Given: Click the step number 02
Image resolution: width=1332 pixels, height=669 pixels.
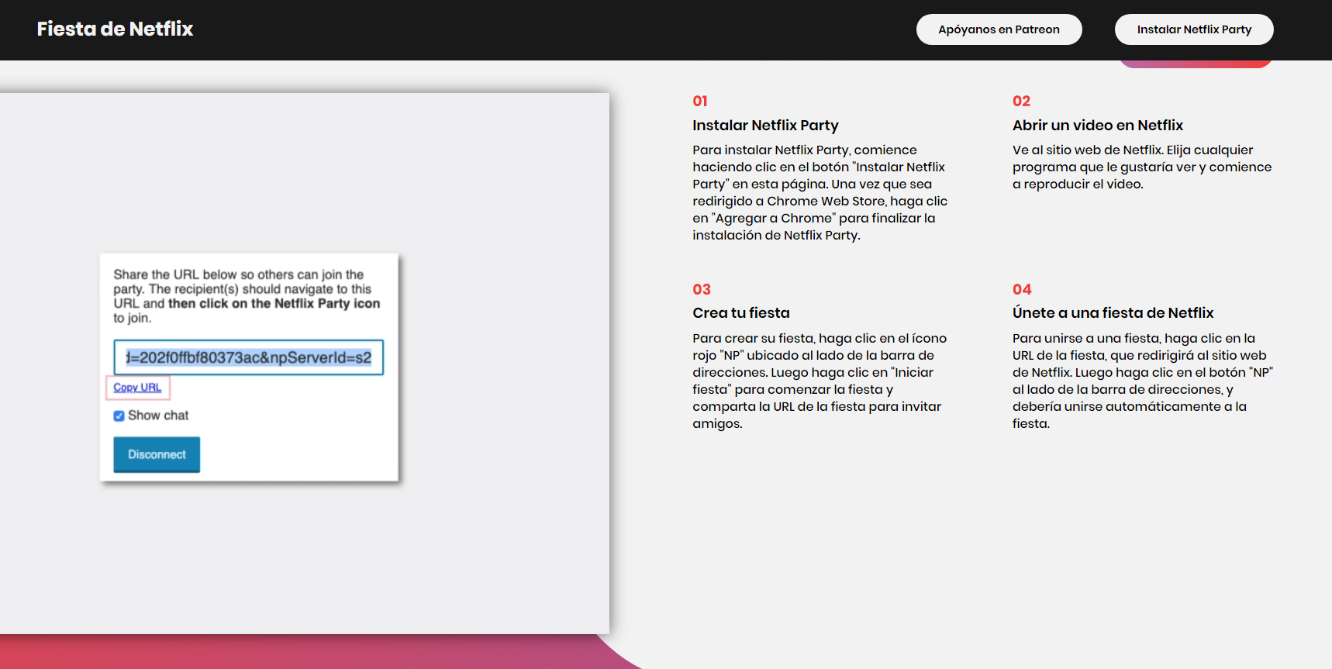Looking at the screenshot, I should coord(1021,101).
